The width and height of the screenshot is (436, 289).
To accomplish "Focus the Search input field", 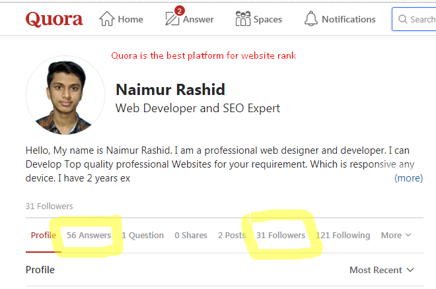I will [414, 19].
